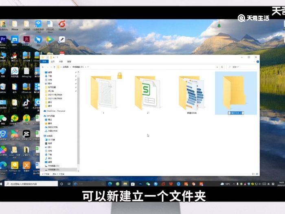Screen dimensions: 285x214
Task: Open WeChat from the taskbar
Action: click(x=148, y=184)
